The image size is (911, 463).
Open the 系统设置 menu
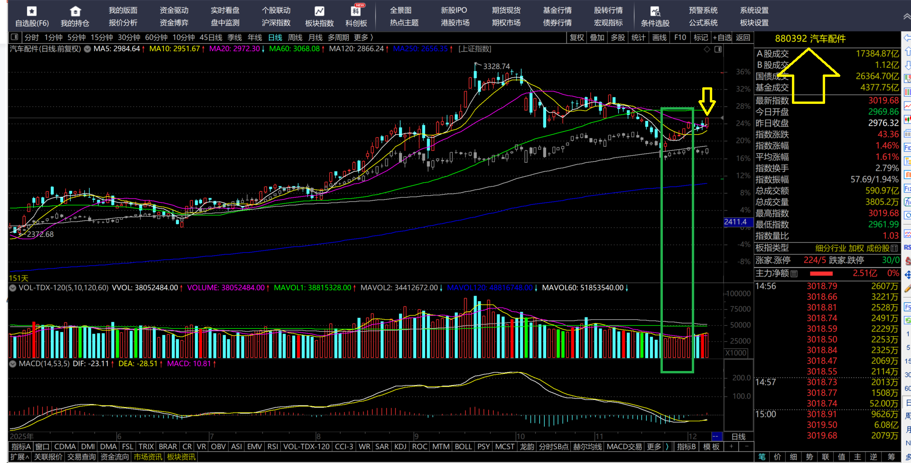[x=754, y=10]
